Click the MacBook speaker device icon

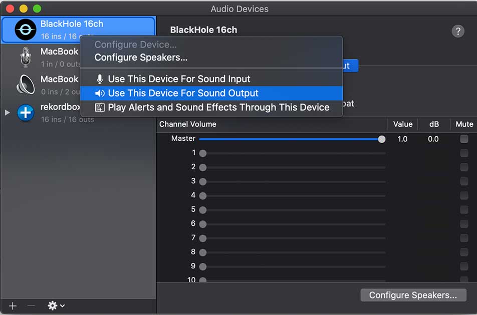point(25,85)
